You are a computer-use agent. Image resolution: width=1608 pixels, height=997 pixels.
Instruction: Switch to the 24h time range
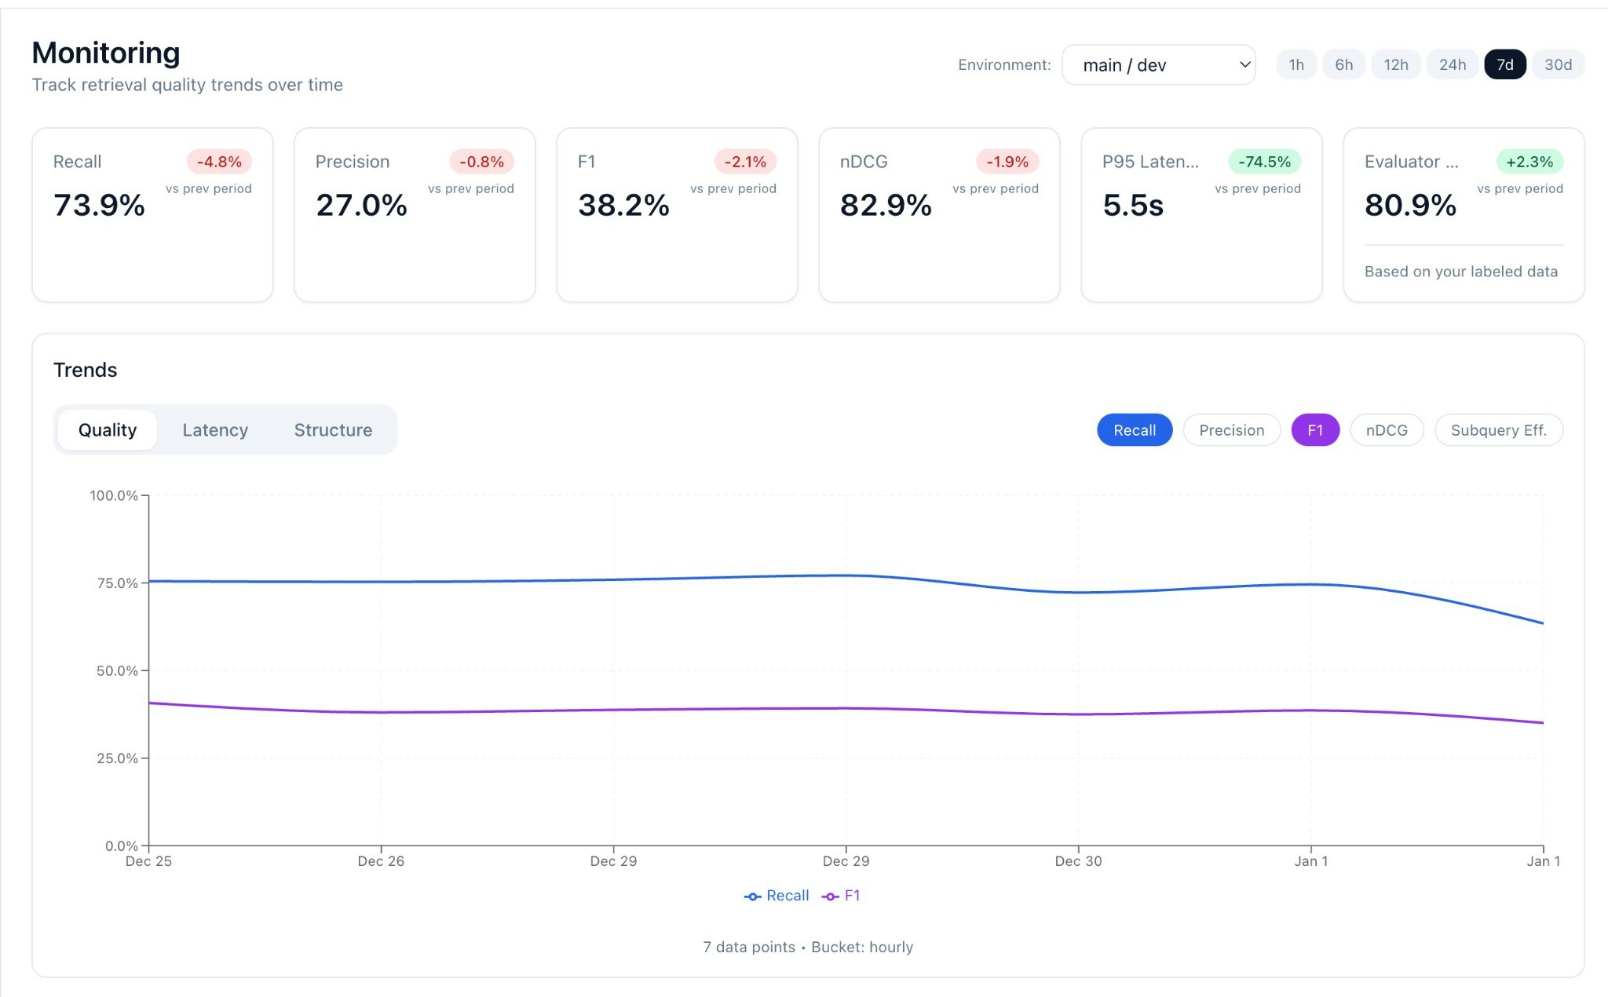[1453, 64]
